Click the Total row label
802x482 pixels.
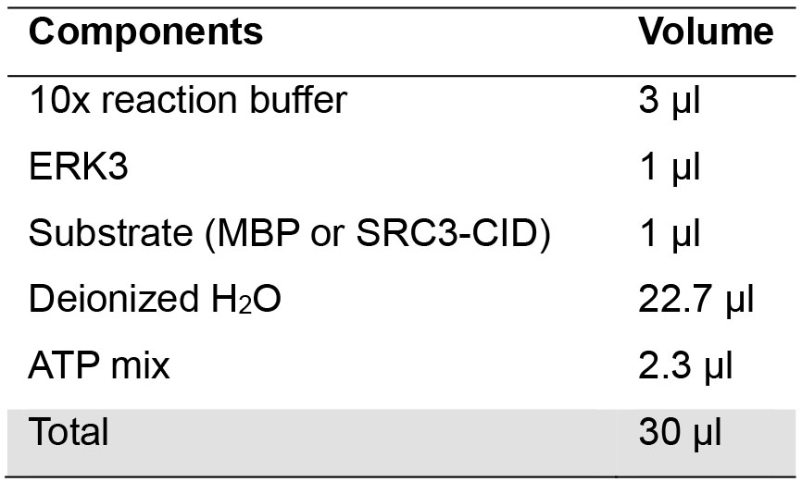(x=68, y=432)
